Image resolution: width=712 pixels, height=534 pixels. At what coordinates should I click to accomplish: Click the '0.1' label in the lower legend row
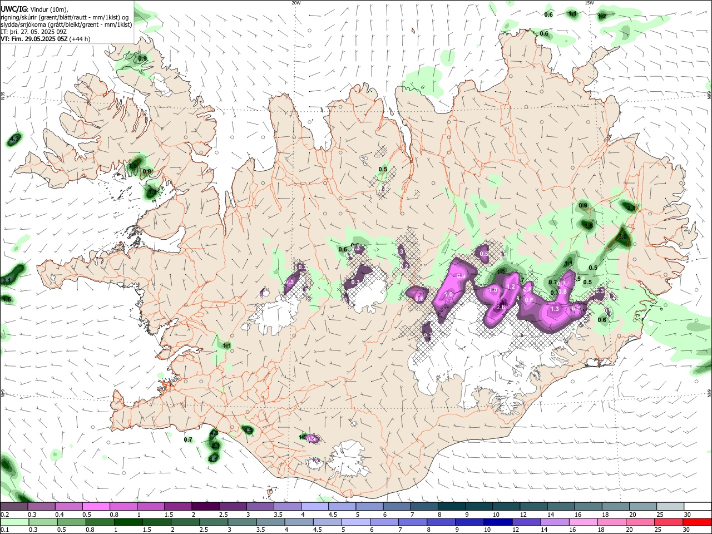(5, 530)
